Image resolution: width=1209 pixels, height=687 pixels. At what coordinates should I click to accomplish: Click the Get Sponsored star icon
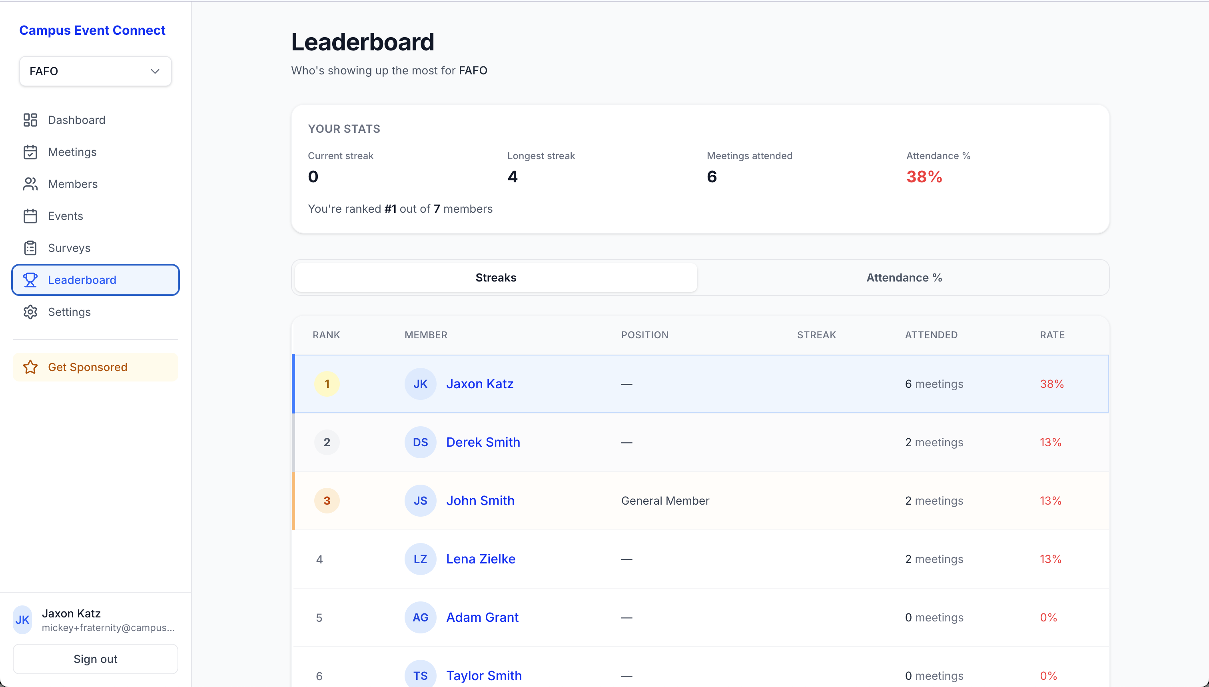[x=30, y=367]
